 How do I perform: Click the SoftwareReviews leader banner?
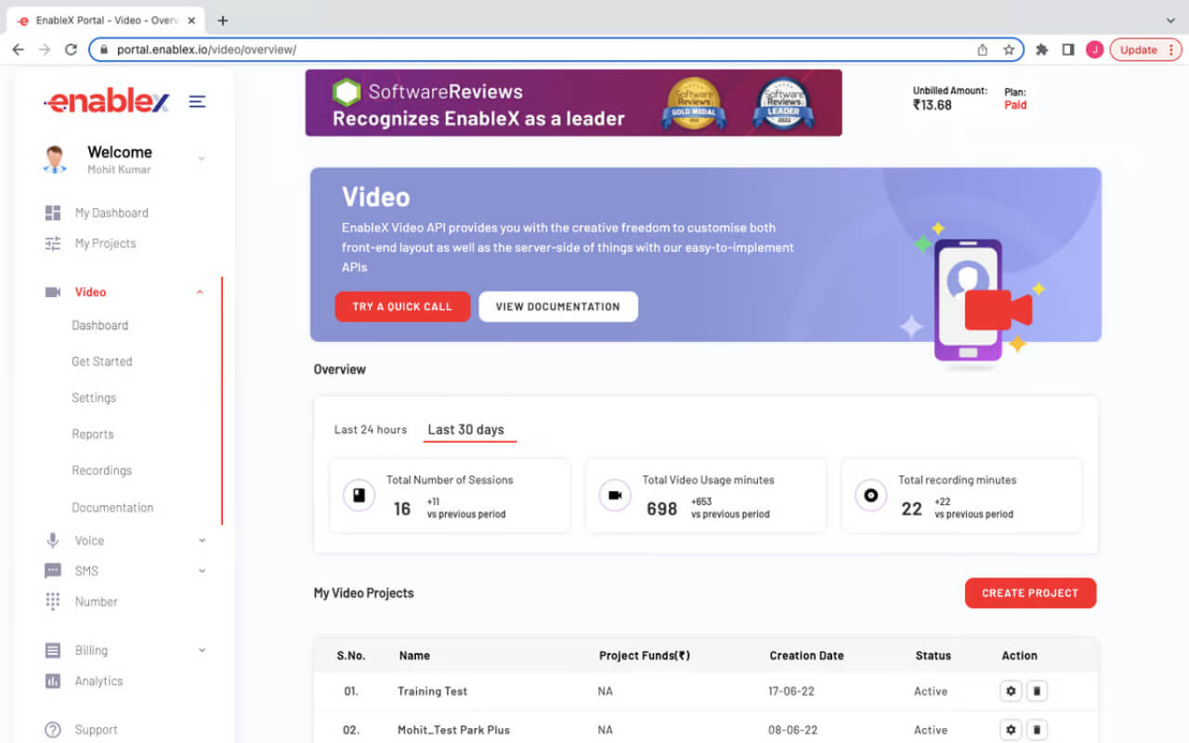pos(573,103)
